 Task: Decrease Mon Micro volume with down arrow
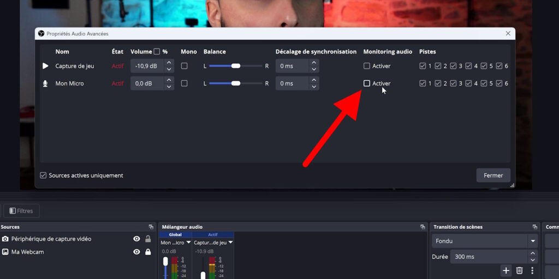tap(169, 87)
